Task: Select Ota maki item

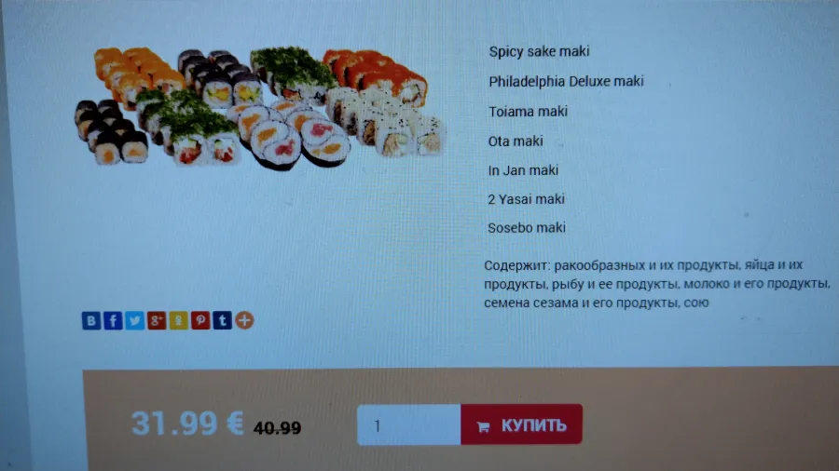Action: (516, 141)
